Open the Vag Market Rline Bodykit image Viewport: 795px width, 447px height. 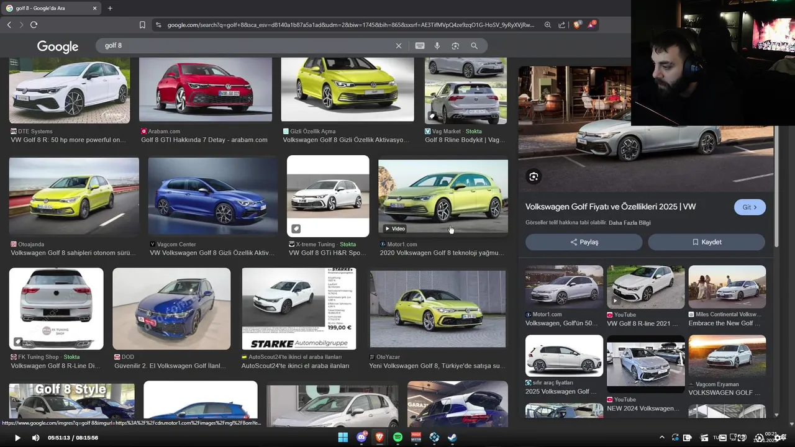[x=466, y=91]
